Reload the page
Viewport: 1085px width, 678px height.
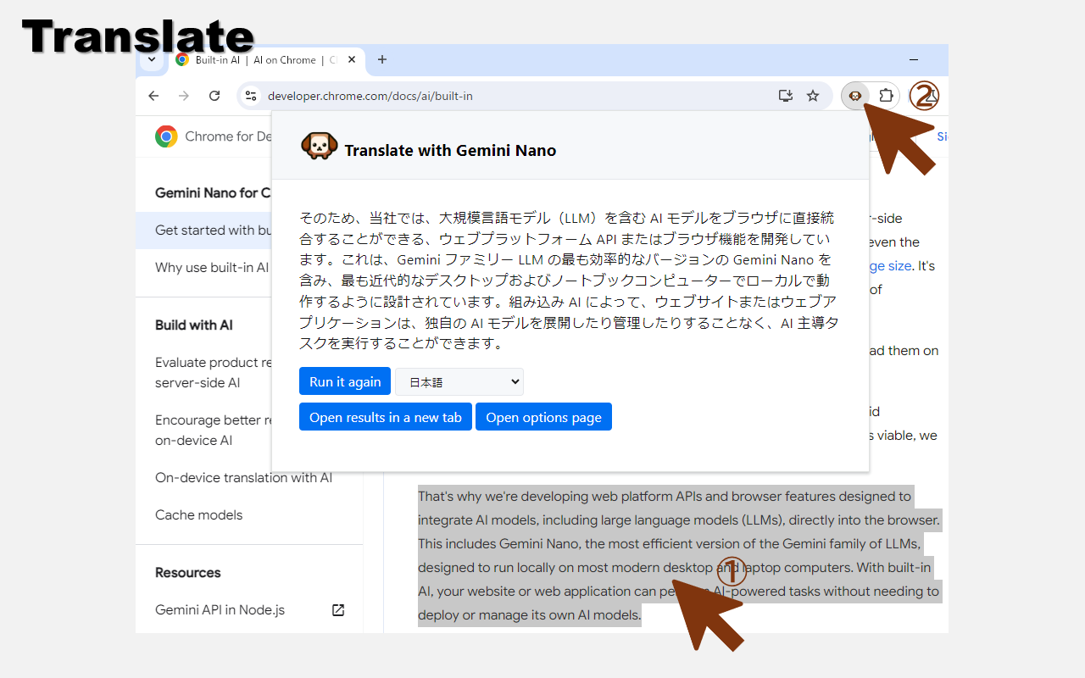pos(214,96)
